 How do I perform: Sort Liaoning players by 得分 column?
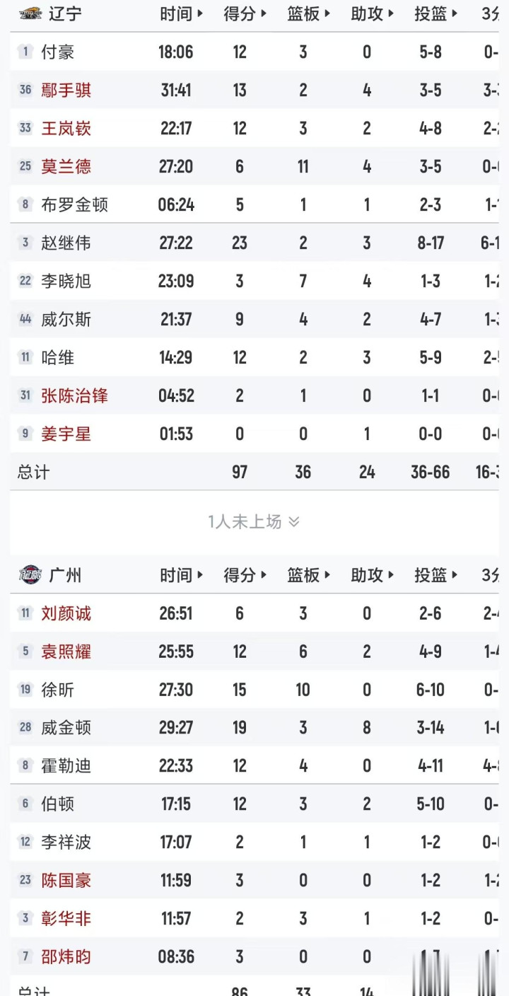[x=245, y=13]
